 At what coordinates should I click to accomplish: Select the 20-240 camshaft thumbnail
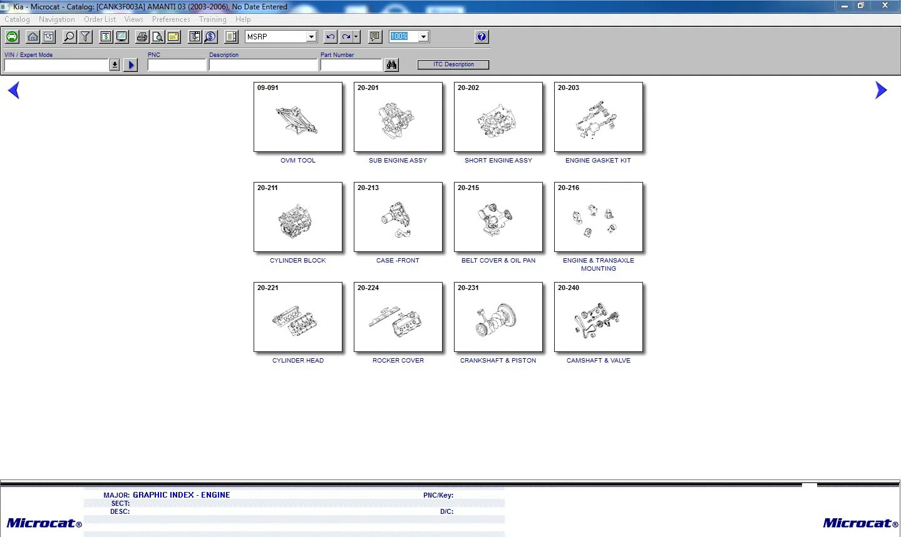599,317
